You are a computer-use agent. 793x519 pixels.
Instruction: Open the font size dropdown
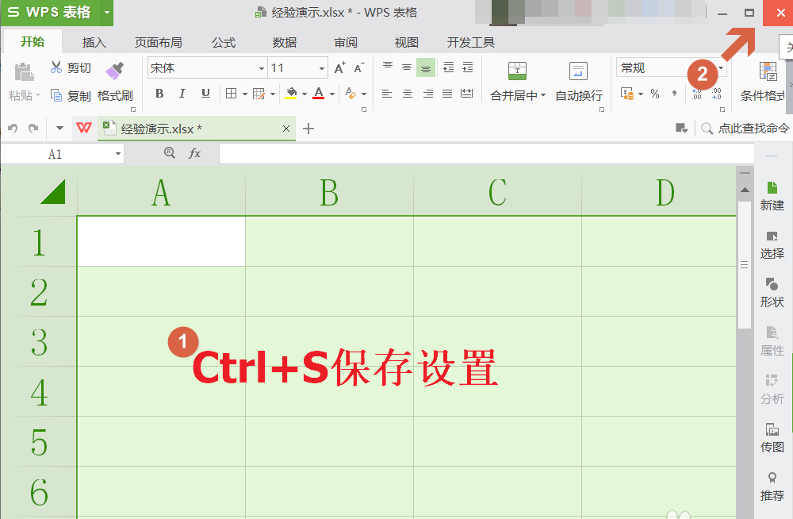tap(321, 67)
